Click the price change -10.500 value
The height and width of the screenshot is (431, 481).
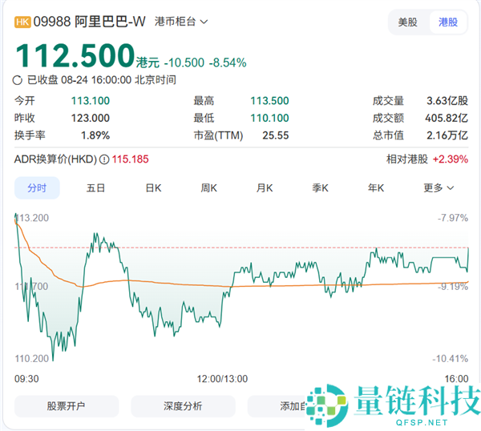184,62
